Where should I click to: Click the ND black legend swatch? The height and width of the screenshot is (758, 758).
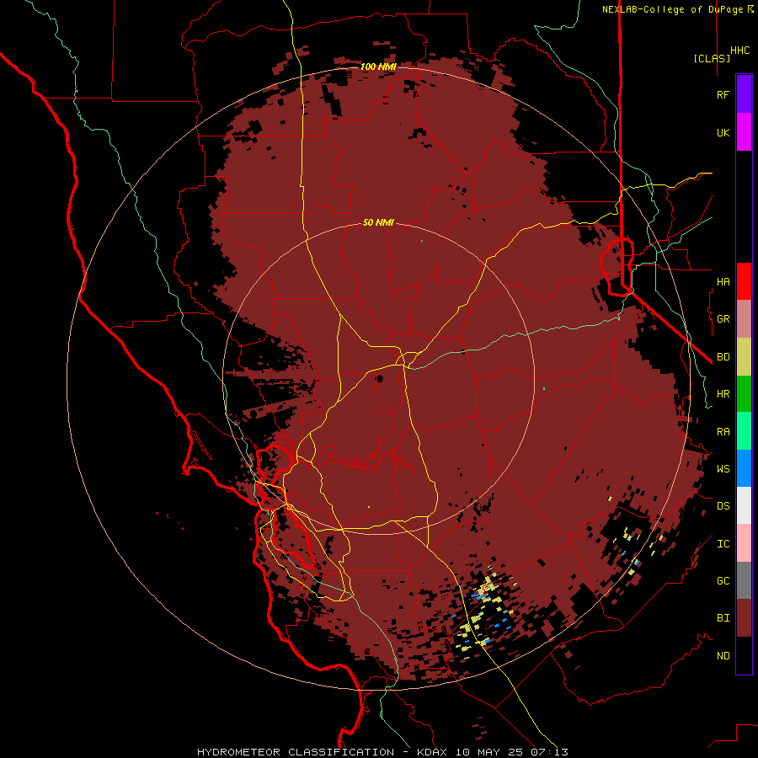point(744,655)
